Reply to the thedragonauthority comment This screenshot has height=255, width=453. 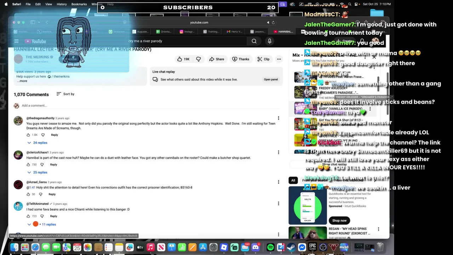54,135
